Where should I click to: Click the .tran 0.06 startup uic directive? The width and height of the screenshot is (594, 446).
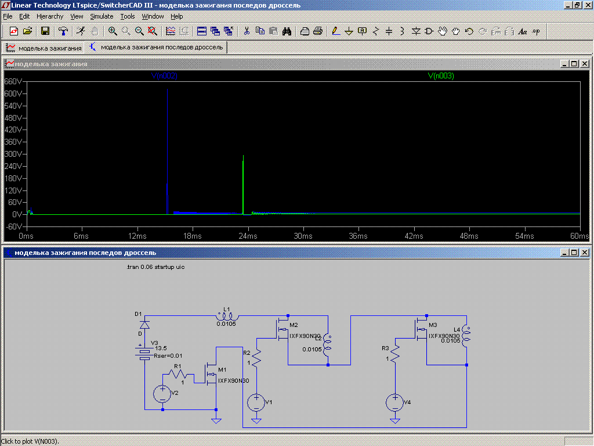pos(155,267)
